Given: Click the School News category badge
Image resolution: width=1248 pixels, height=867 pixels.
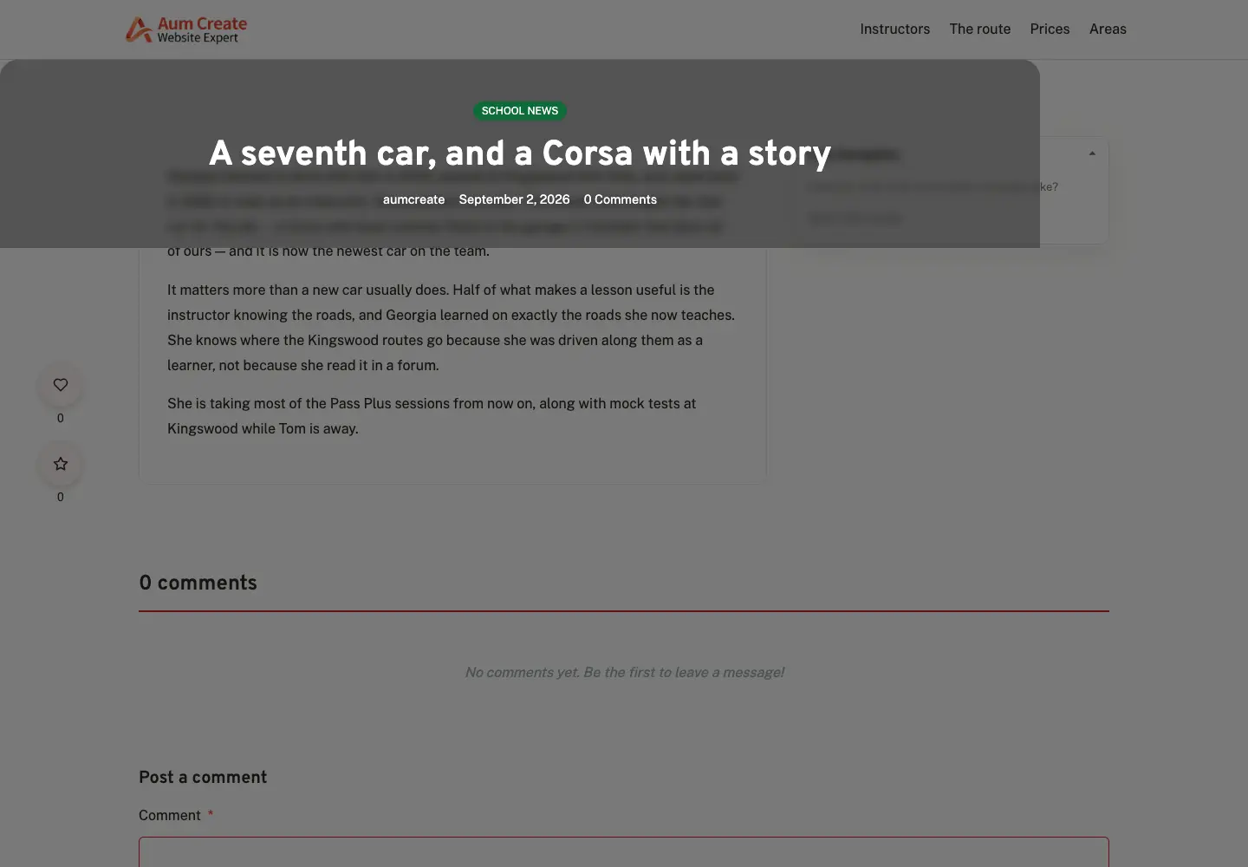Looking at the screenshot, I should [x=520, y=111].
